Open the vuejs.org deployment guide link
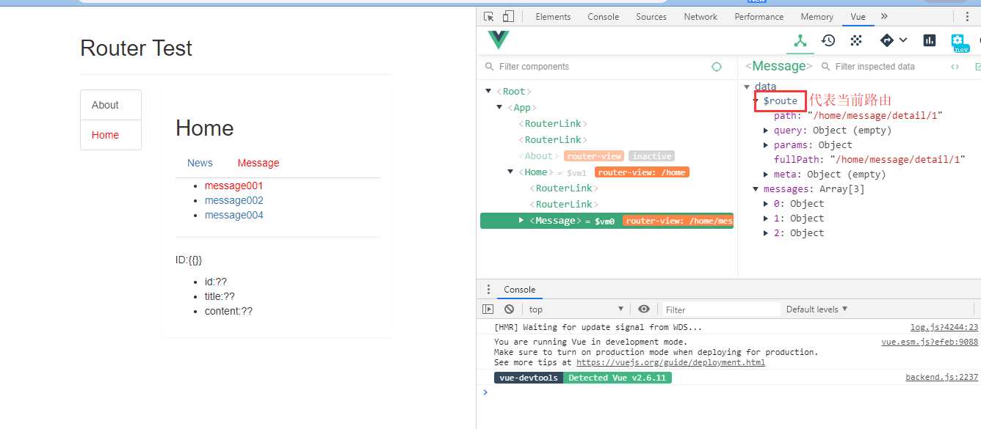This screenshot has height=429, width=981. 670,362
